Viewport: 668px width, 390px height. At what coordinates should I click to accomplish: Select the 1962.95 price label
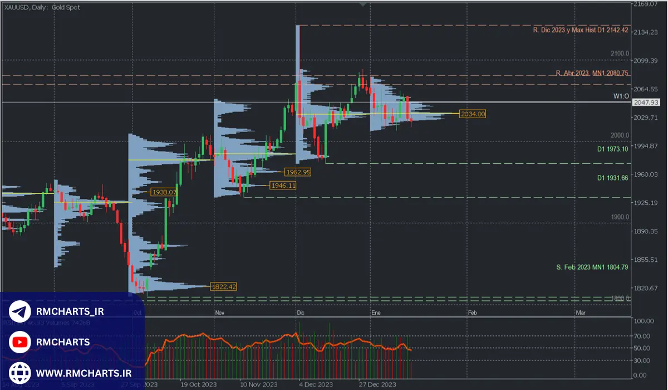(298, 173)
